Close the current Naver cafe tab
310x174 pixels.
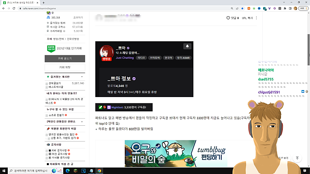point(37,3)
